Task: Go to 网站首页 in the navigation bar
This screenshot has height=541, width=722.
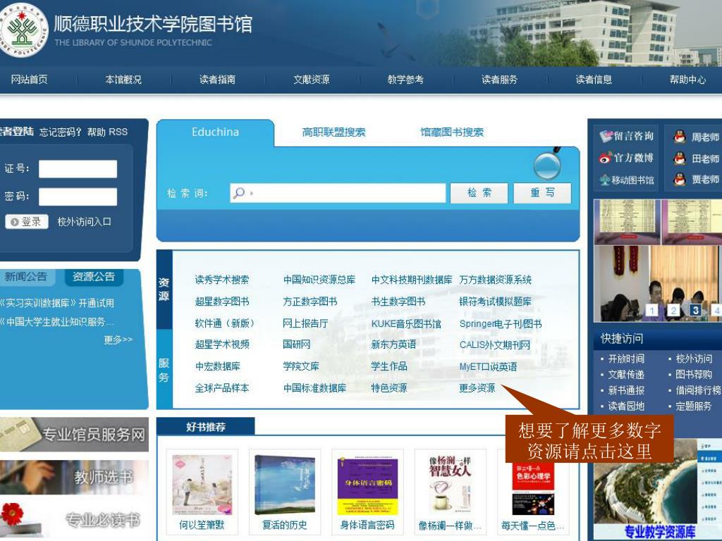Action: [x=29, y=79]
